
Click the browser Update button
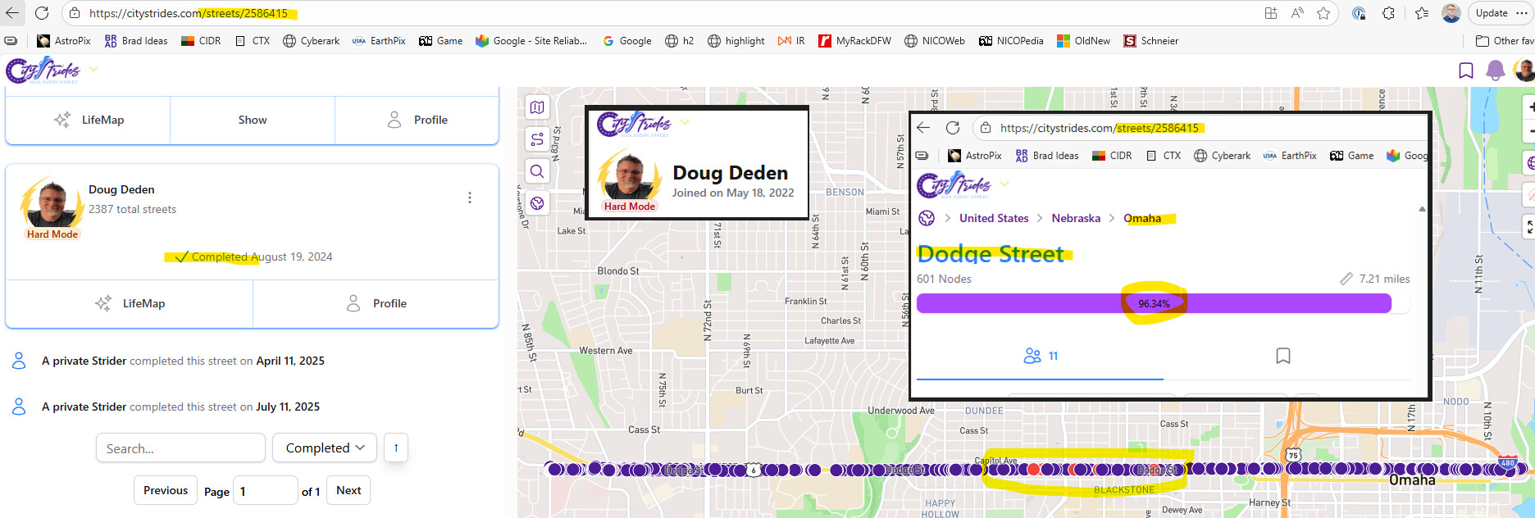tap(1492, 13)
